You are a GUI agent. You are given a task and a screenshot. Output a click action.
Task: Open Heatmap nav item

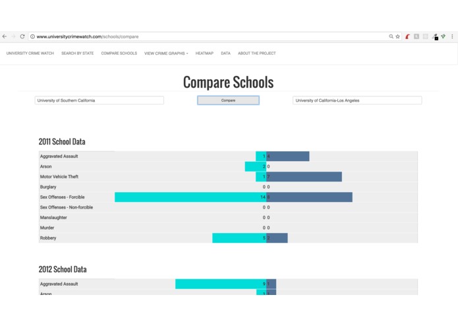(x=204, y=53)
